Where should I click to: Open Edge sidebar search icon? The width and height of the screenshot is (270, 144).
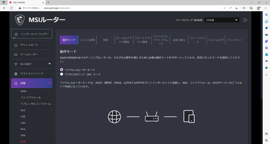click(266, 15)
